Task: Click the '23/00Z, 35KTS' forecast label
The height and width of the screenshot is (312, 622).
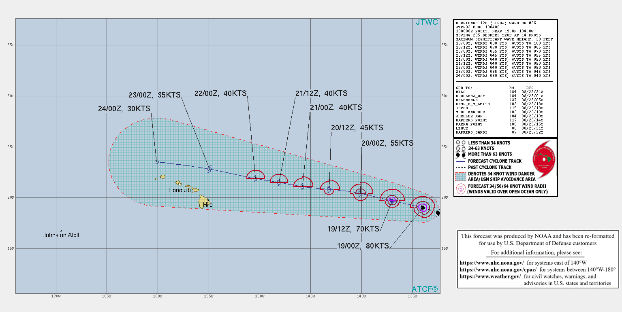Action: click(154, 96)
